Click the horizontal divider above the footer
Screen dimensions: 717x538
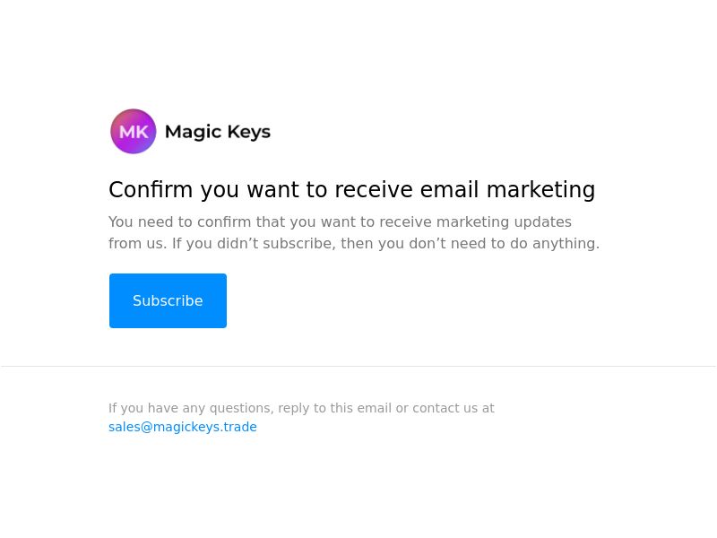[x=358, y=366]
